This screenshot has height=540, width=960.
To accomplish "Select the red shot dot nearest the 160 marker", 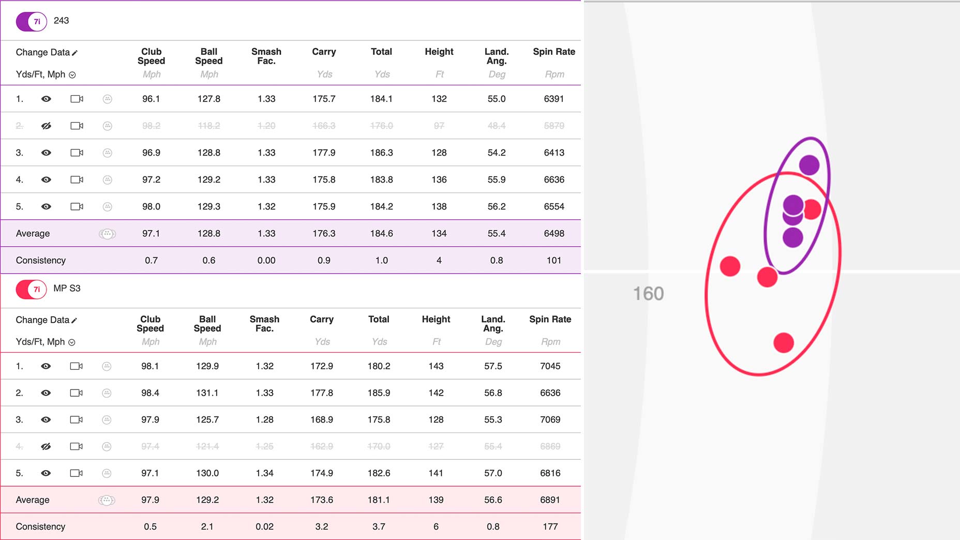I will (730, 266).
